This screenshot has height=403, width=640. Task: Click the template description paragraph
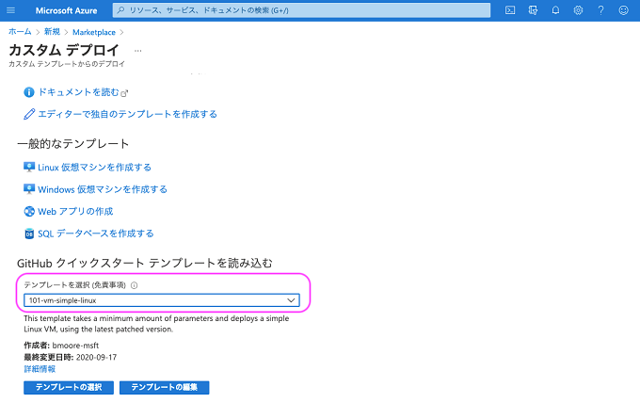click(156, 324)
